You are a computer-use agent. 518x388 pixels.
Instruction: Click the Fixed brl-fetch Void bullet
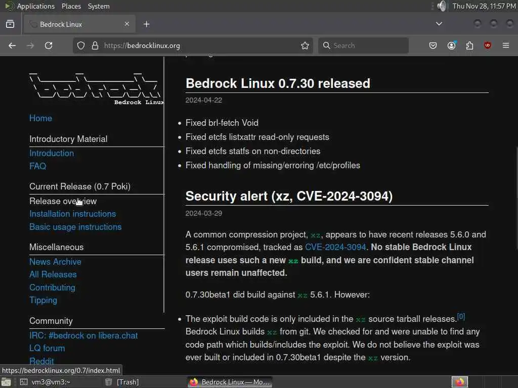(222, 123)
